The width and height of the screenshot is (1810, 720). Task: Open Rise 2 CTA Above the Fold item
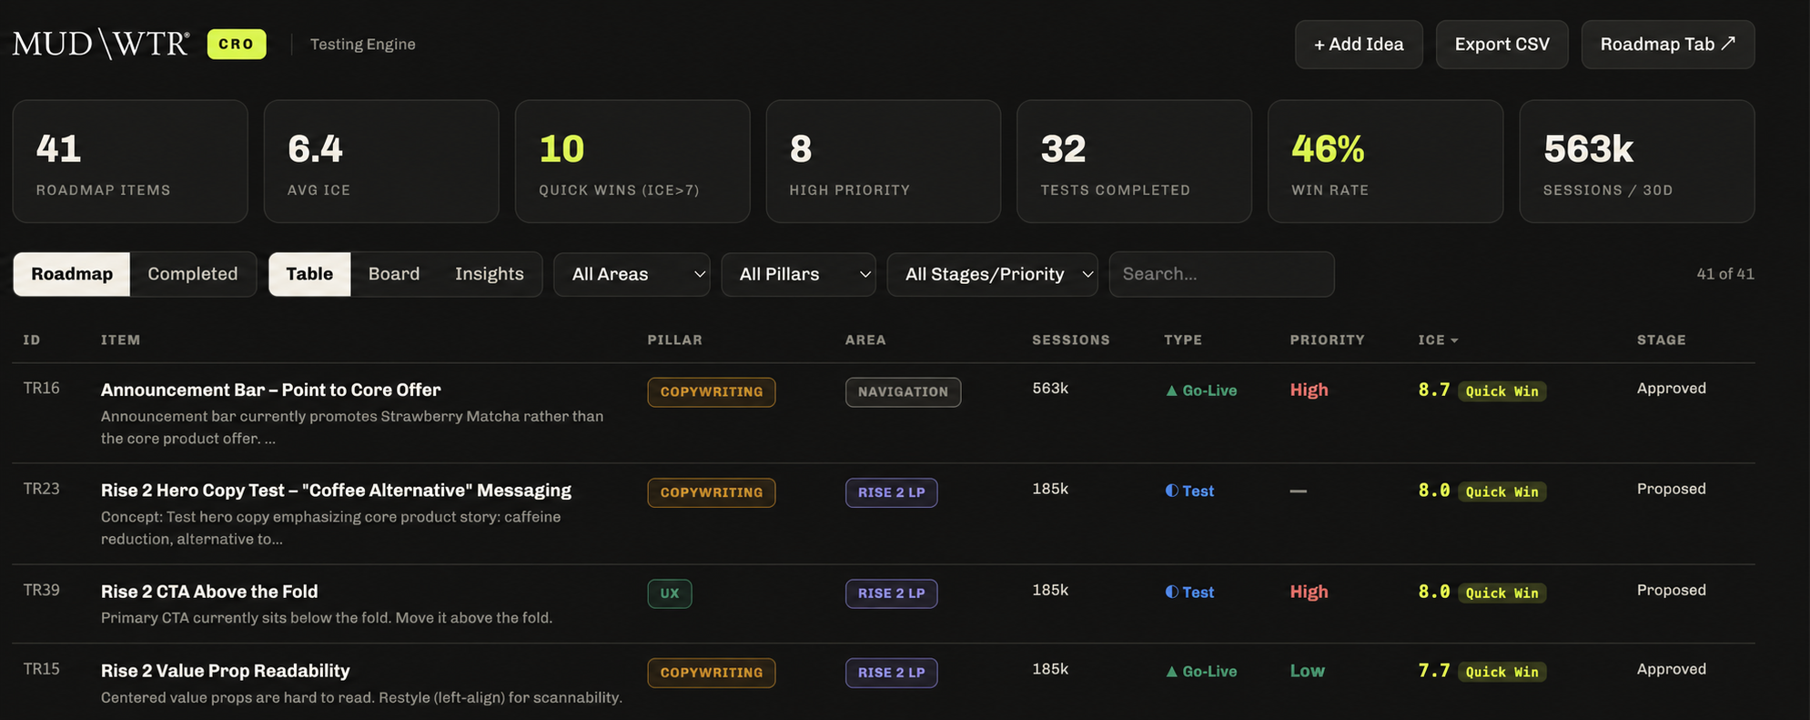pyautogui.click(x=209, y=592)
